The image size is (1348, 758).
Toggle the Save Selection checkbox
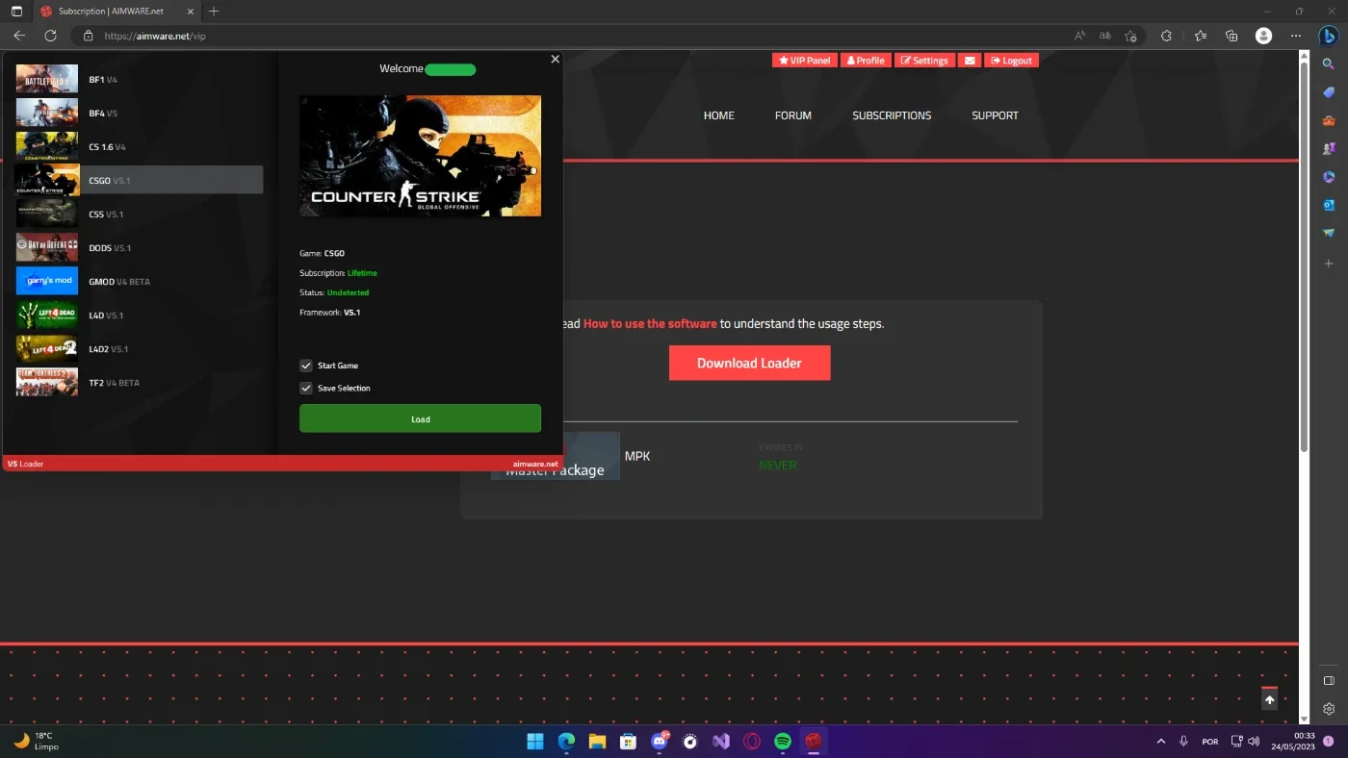pyautogui.click(x=306, y=388)
